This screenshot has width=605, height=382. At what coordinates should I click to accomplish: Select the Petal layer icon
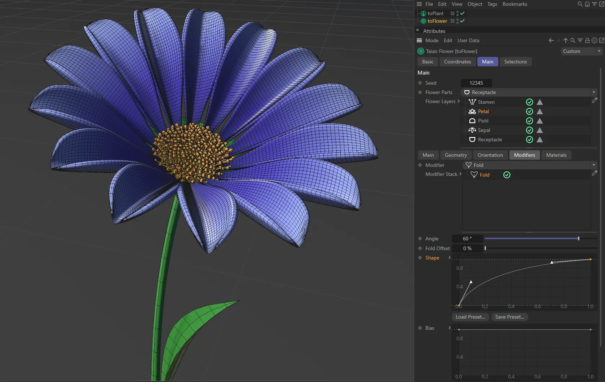[x=472, y=111]
